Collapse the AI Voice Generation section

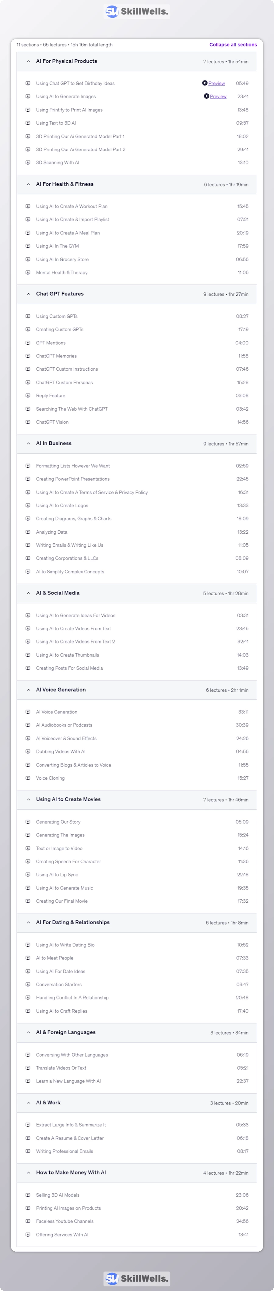tap(29, 690)
